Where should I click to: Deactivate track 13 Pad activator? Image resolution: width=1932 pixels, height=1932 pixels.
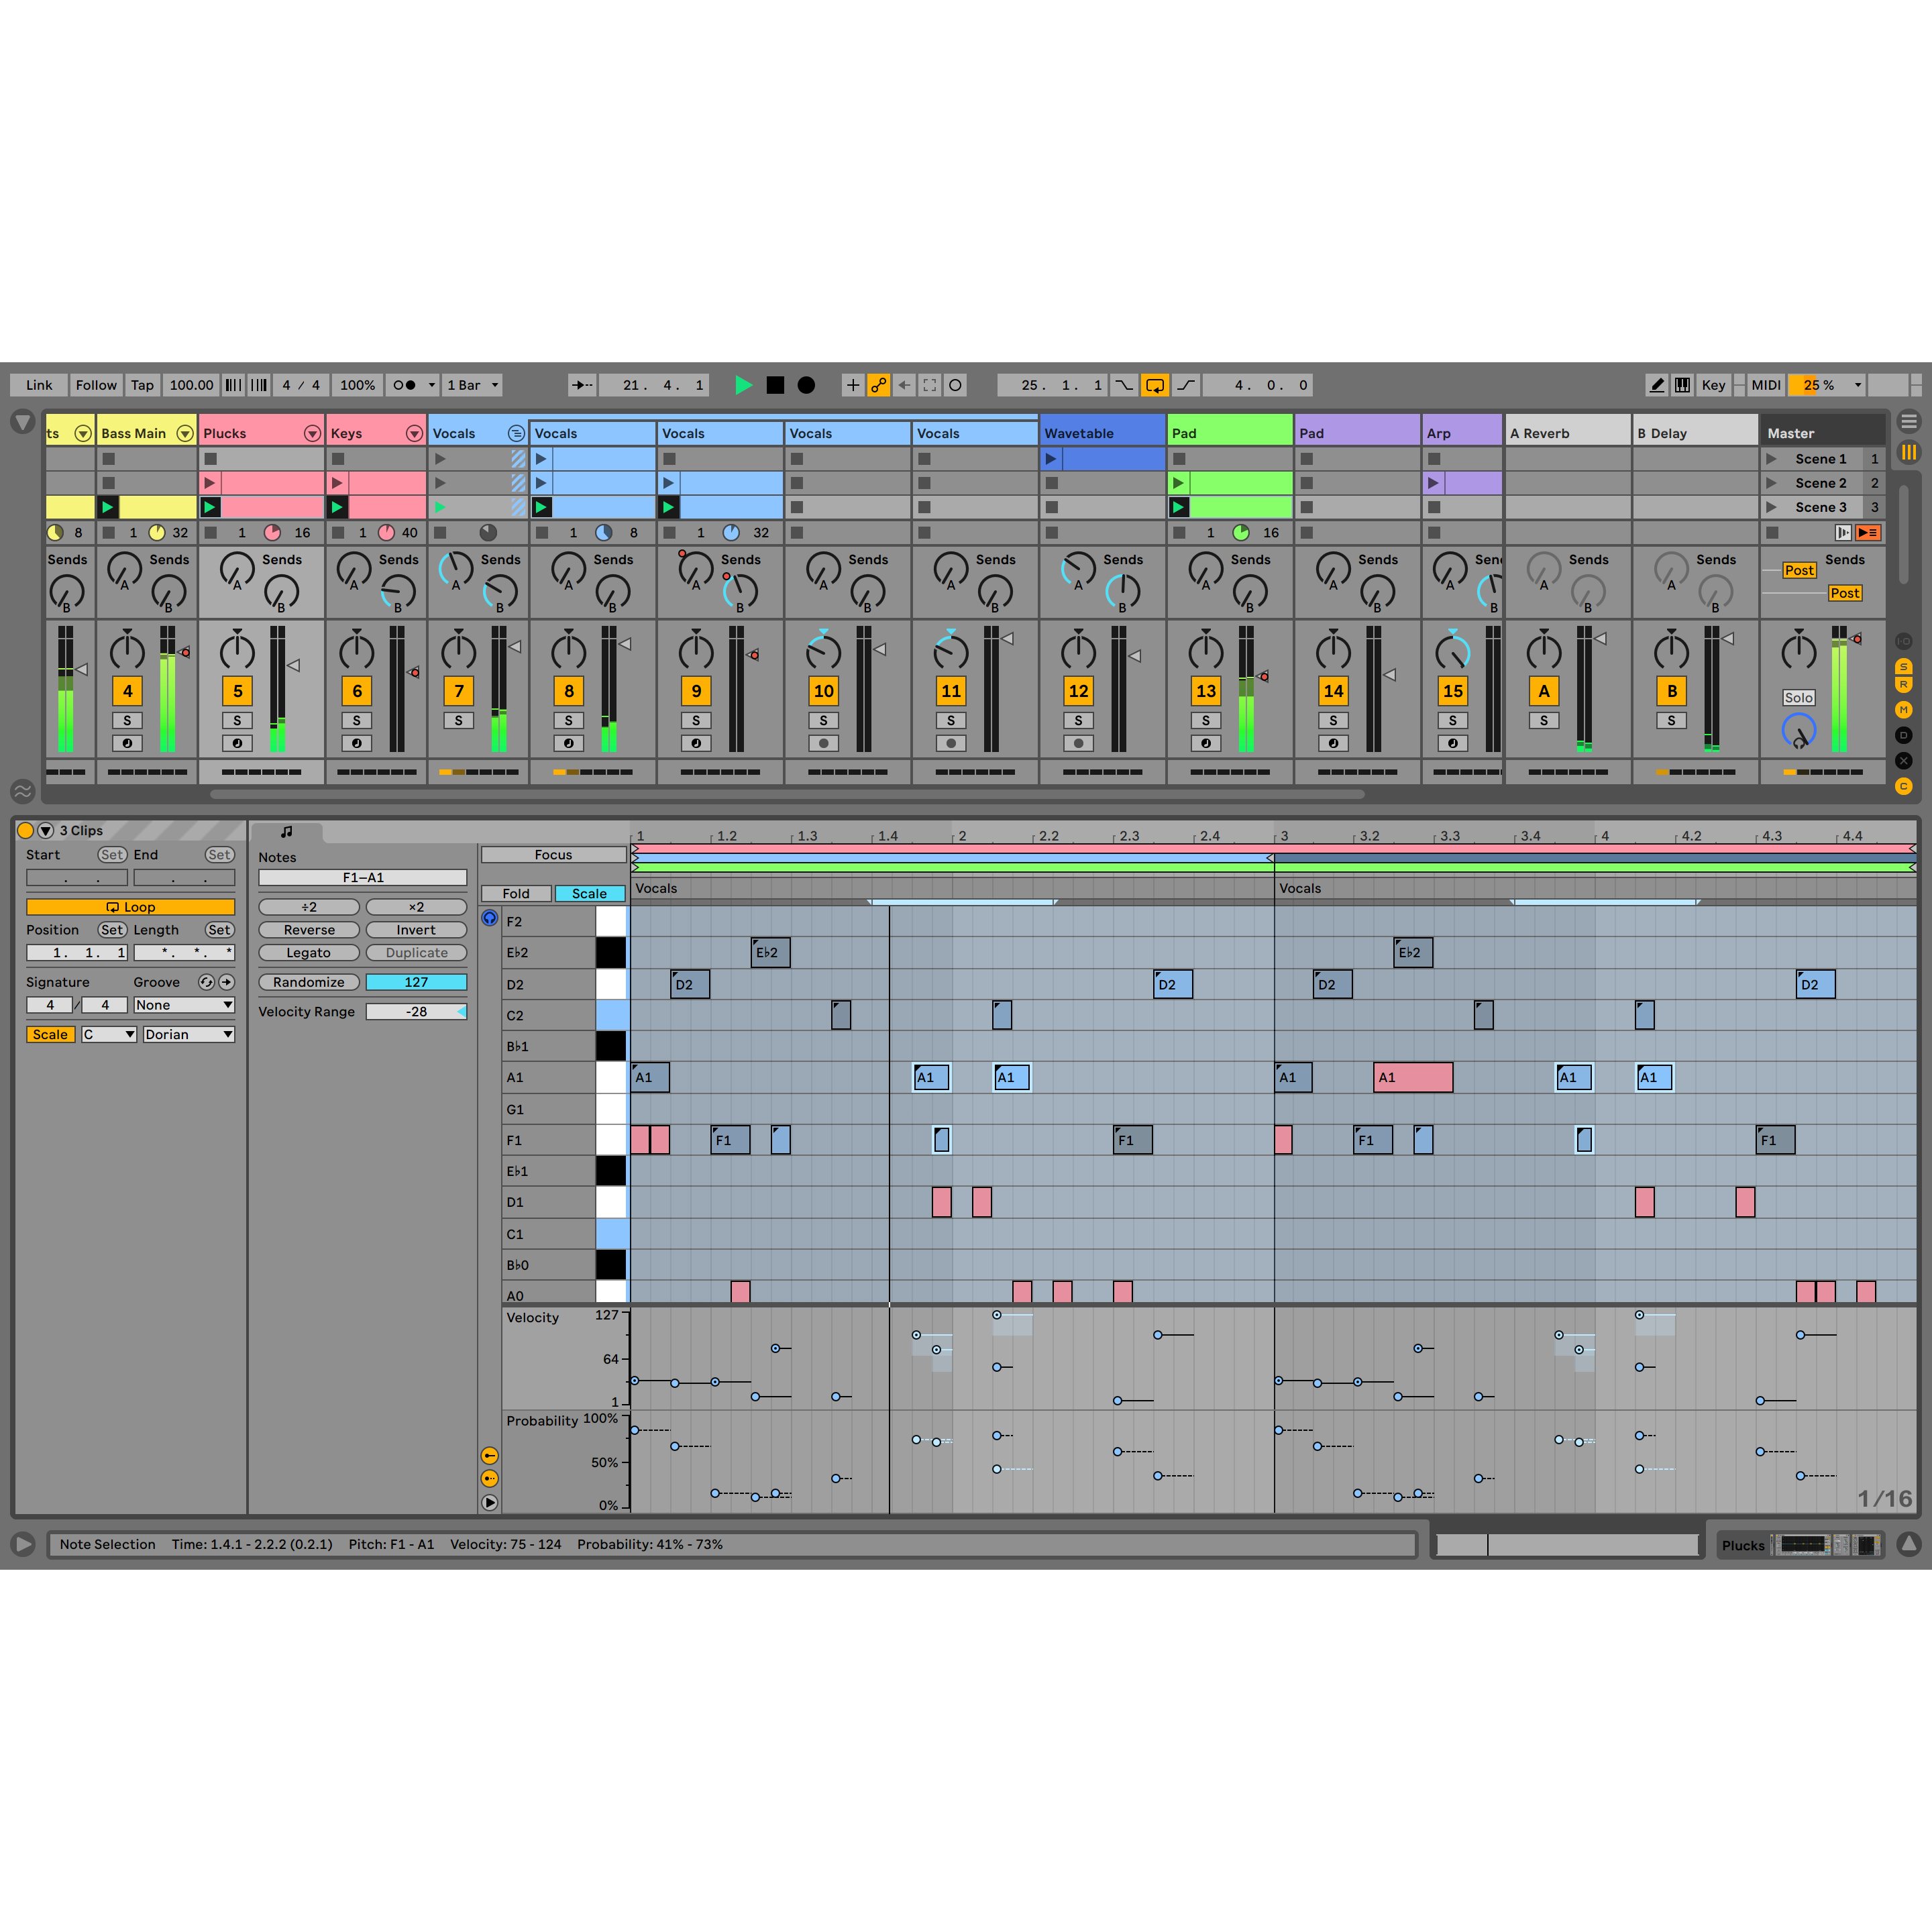pyautogui.click(x=1206, y=691)
